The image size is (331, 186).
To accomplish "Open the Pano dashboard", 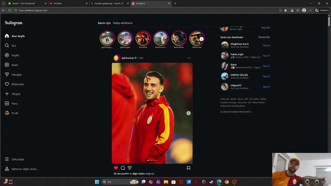I will tap(11, 104).
